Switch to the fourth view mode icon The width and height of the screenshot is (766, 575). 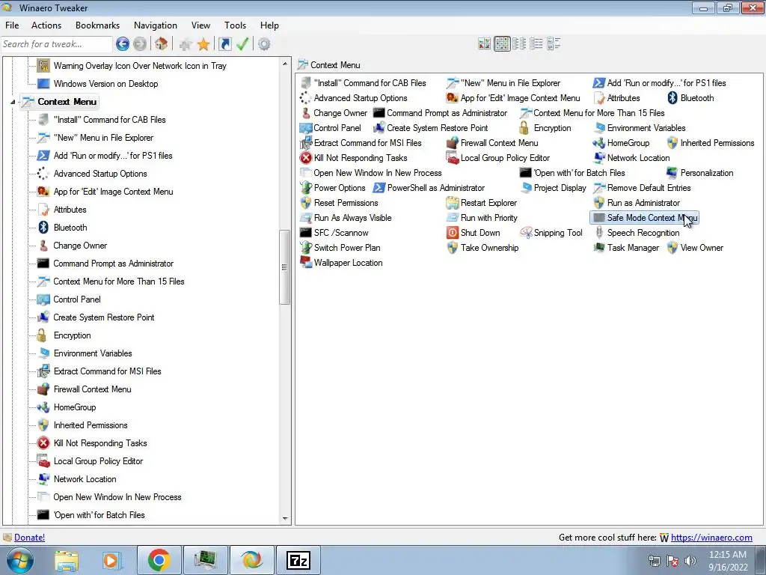pos(536,44)
